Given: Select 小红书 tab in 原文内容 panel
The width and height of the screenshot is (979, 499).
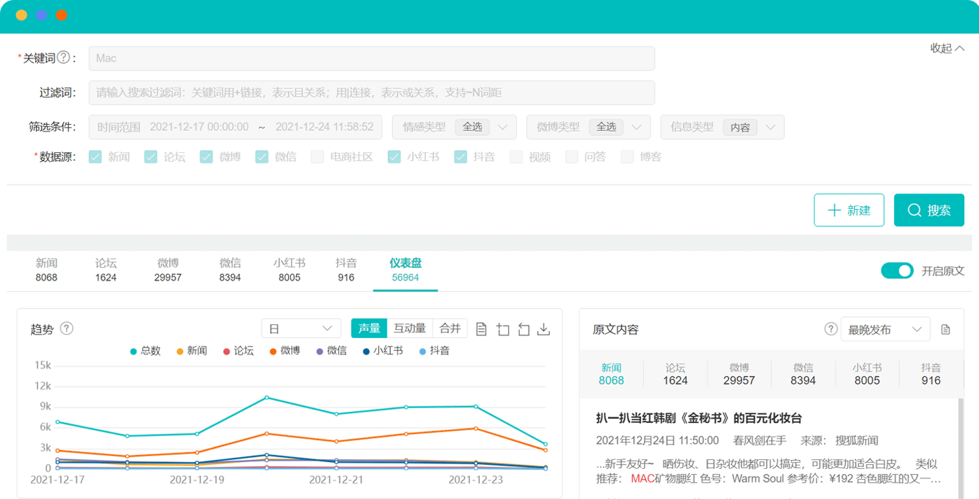Looking at the screenshot, I should tap(867, 374).
